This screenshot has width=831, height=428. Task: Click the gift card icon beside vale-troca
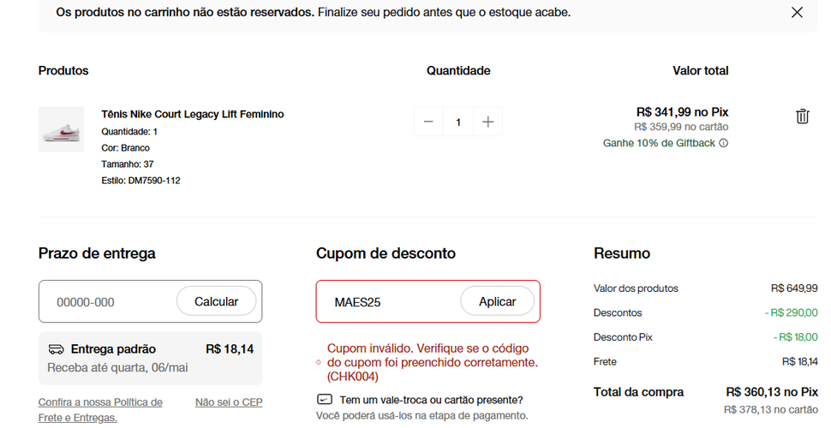[x=325, y=400]
